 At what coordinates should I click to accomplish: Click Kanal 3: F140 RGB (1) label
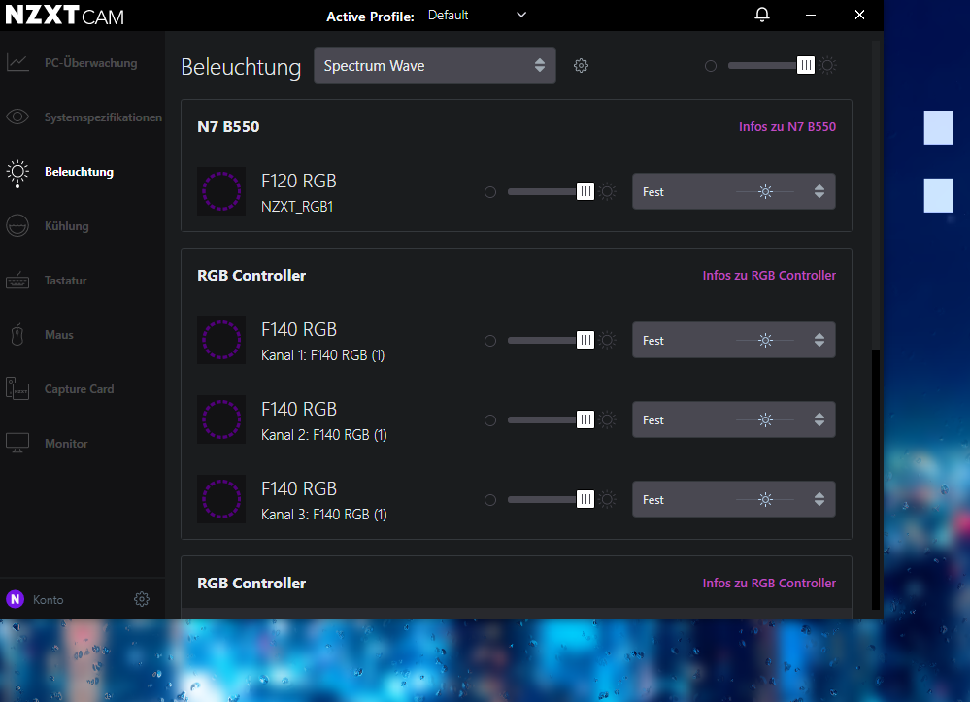(x=324, y=514)
